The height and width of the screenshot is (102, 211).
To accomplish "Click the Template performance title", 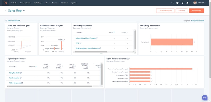I will tap(82, 26).
